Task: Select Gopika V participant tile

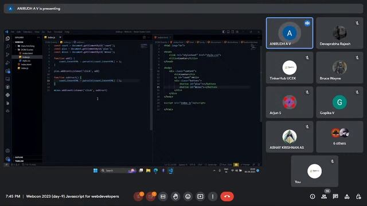Action: (x=339, y=102)
